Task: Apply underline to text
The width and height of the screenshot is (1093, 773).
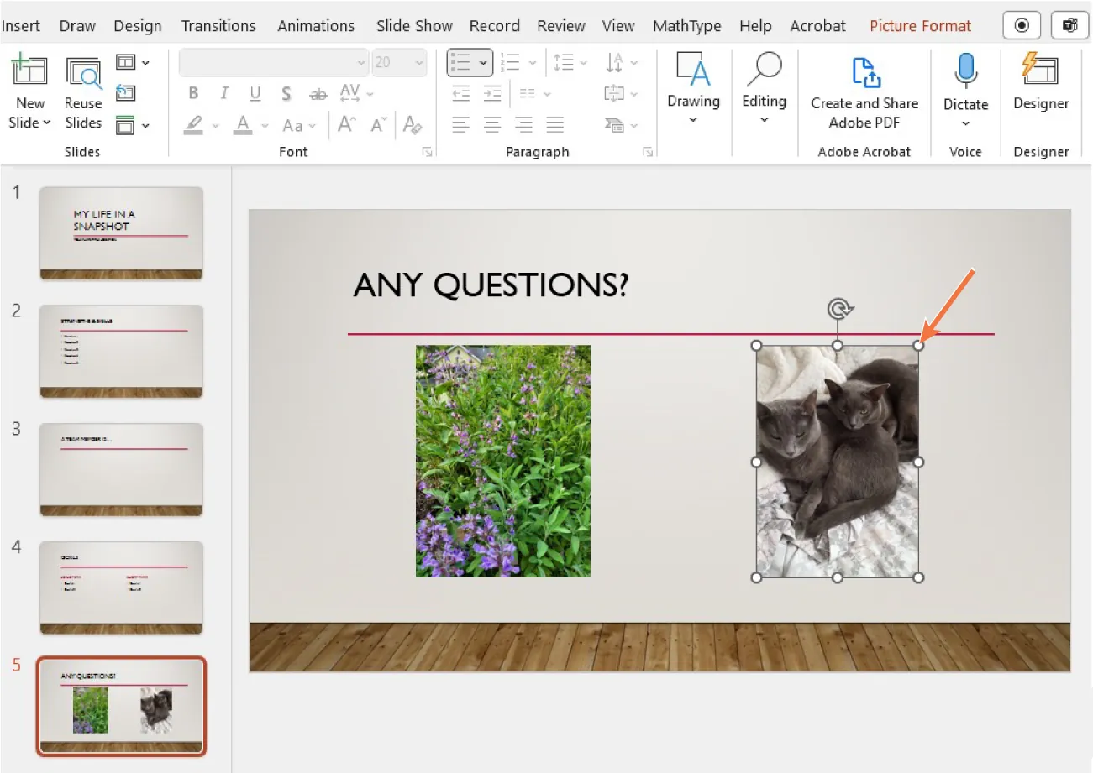Action: pos(255,93)
